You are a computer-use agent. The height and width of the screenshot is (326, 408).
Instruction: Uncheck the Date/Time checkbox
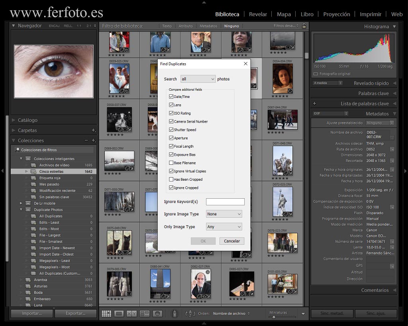pos(171,96)
